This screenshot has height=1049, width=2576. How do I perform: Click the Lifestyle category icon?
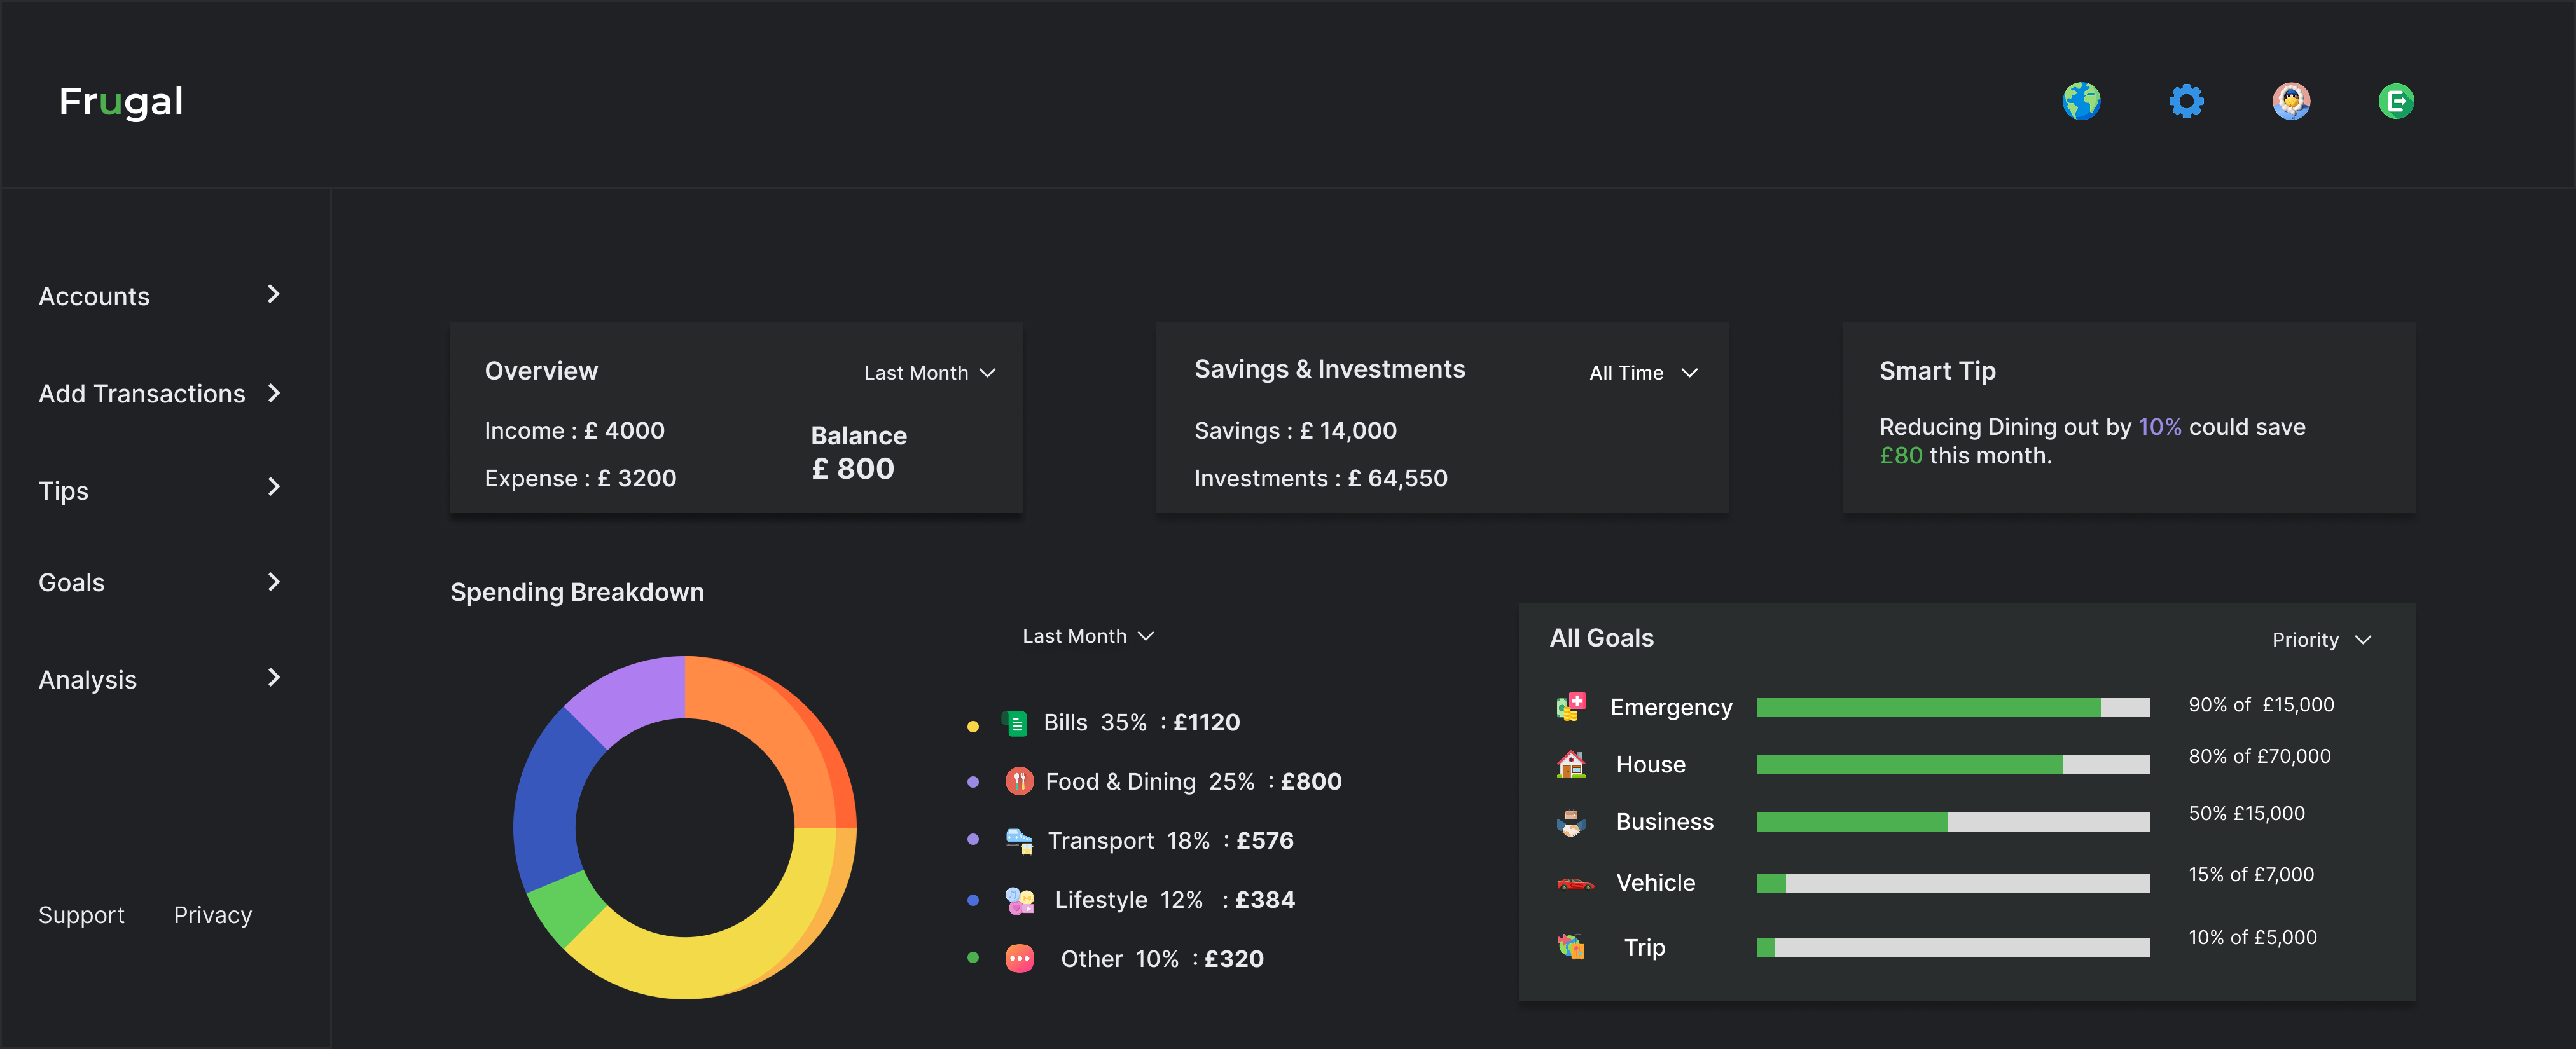click(1019, 900)
